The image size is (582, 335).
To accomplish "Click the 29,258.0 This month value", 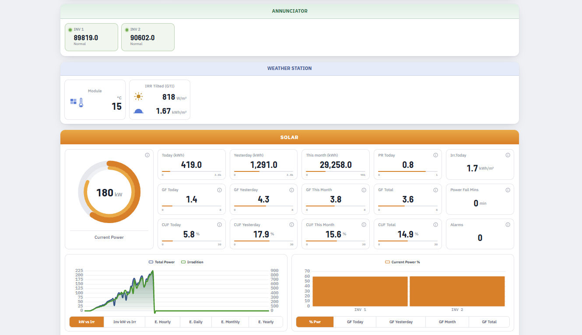I will [x=336, y=165].
